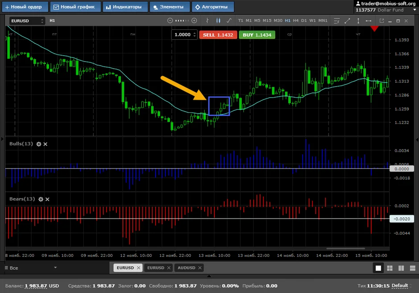
Task: Select the W1 timeframe
Action: [312, 21]
